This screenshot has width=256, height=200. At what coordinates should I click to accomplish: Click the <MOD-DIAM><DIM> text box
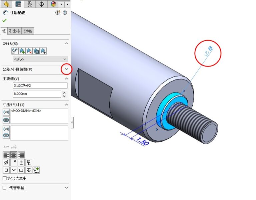(39, 116)
